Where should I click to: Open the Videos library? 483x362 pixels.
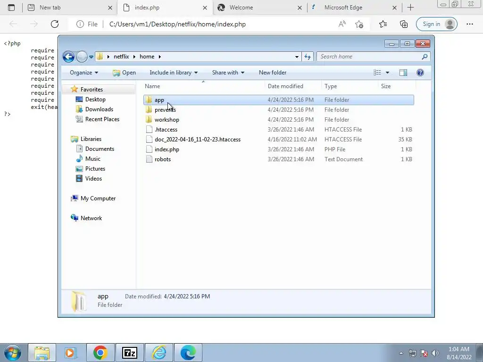tap(93, 179)
